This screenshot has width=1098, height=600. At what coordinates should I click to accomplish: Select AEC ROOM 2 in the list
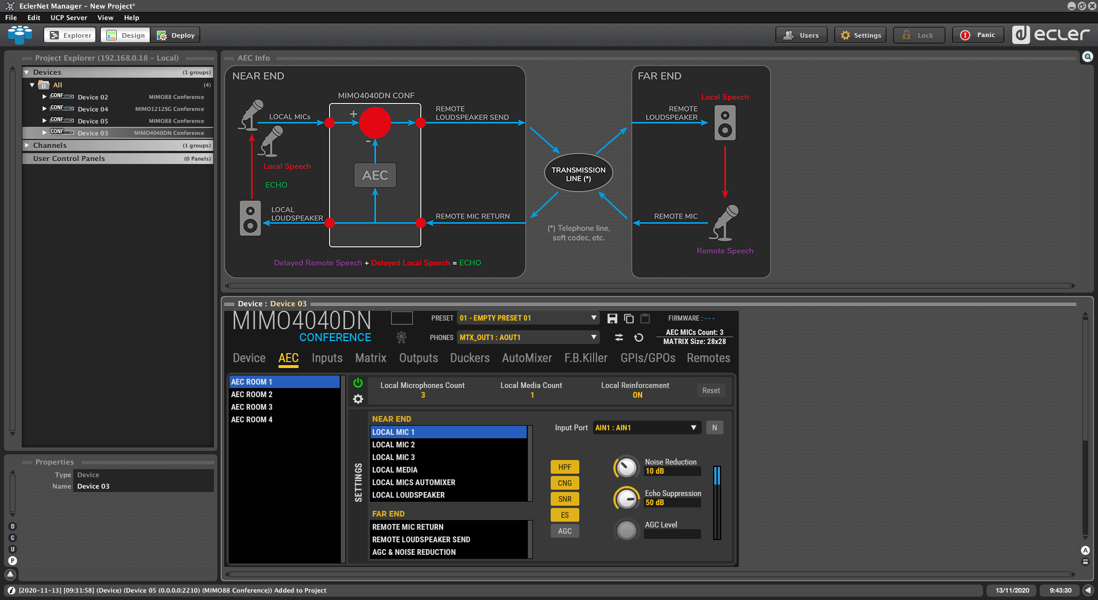284,394
